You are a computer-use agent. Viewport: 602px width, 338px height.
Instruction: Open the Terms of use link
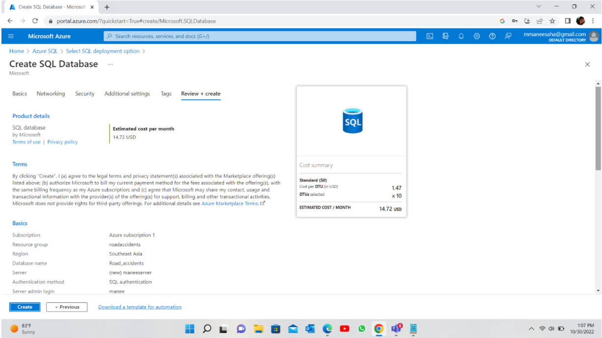coord(27,142)
